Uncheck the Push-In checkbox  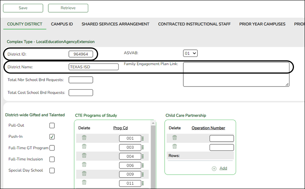coord(52,137)
